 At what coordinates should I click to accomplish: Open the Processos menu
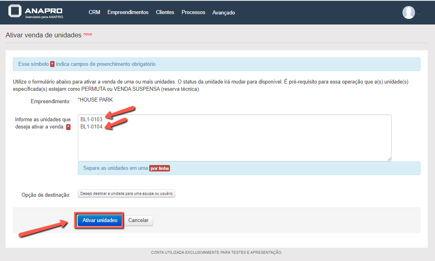pyautogui.click(x=193, y=12)
